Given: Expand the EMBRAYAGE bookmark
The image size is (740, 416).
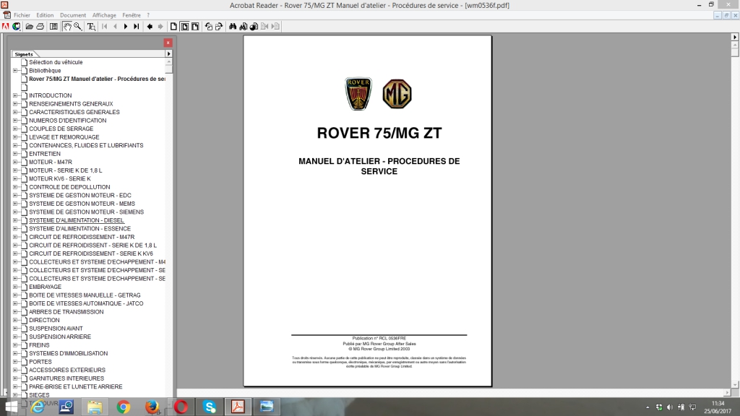Looking at the screenshot, I should tap(15, 287).
